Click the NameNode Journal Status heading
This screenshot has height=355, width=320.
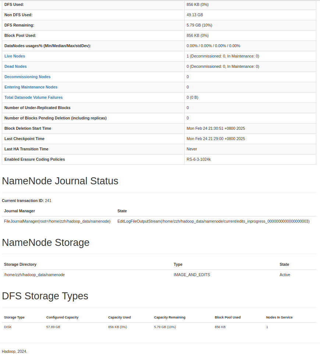click(60, 181)
